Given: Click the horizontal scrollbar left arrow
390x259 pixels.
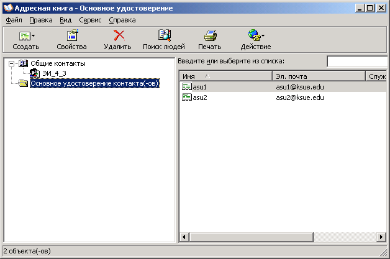Looking at the screenshot, I should [184, 237].
